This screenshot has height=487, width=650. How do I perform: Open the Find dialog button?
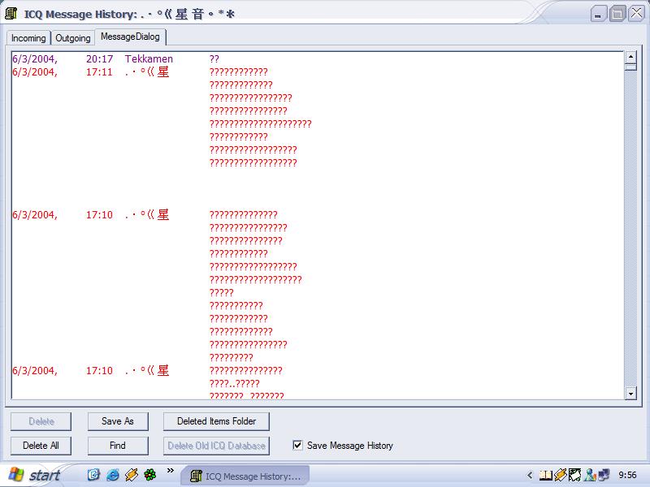click(x=118, y=446)
